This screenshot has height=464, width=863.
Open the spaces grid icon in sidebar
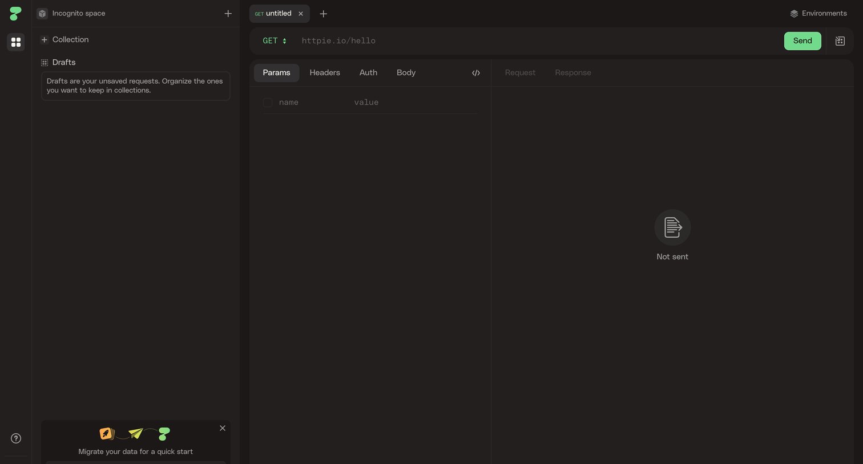(16, 42)
